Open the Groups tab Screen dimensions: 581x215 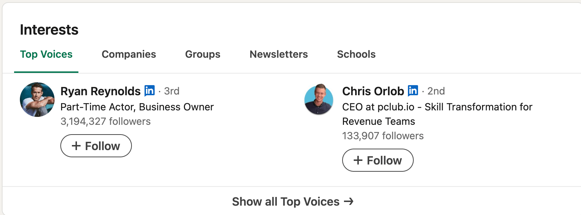(203, 54)
